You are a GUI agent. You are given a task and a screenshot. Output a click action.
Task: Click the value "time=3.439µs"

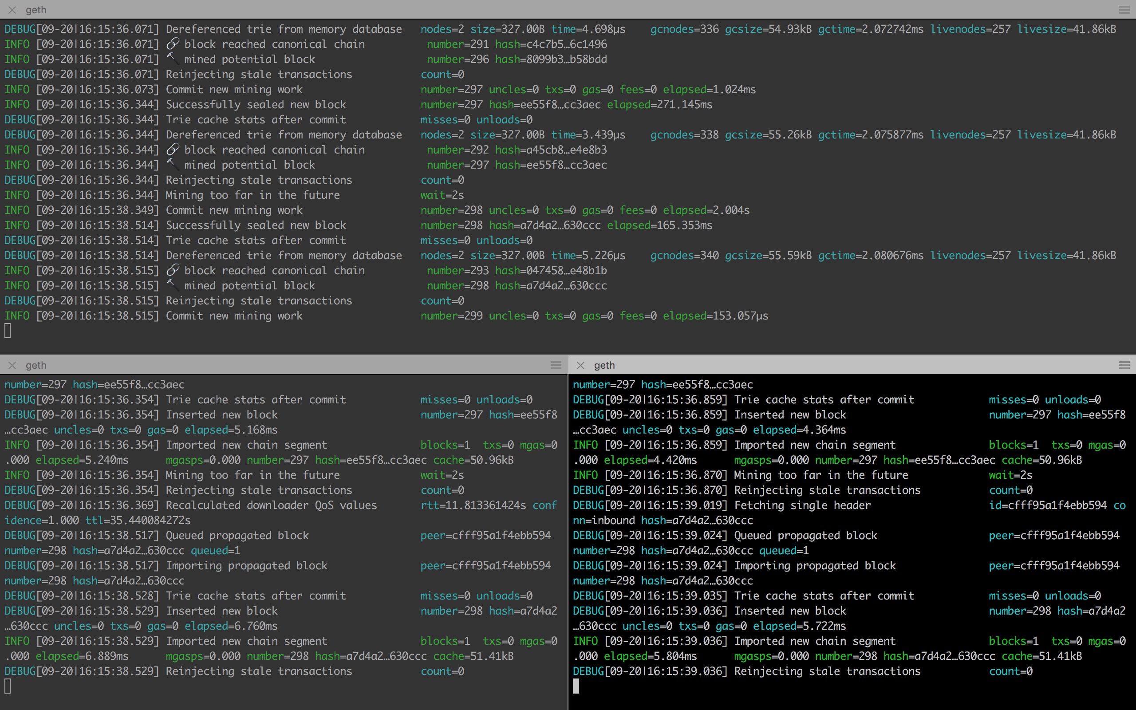(x=588, y=135)
